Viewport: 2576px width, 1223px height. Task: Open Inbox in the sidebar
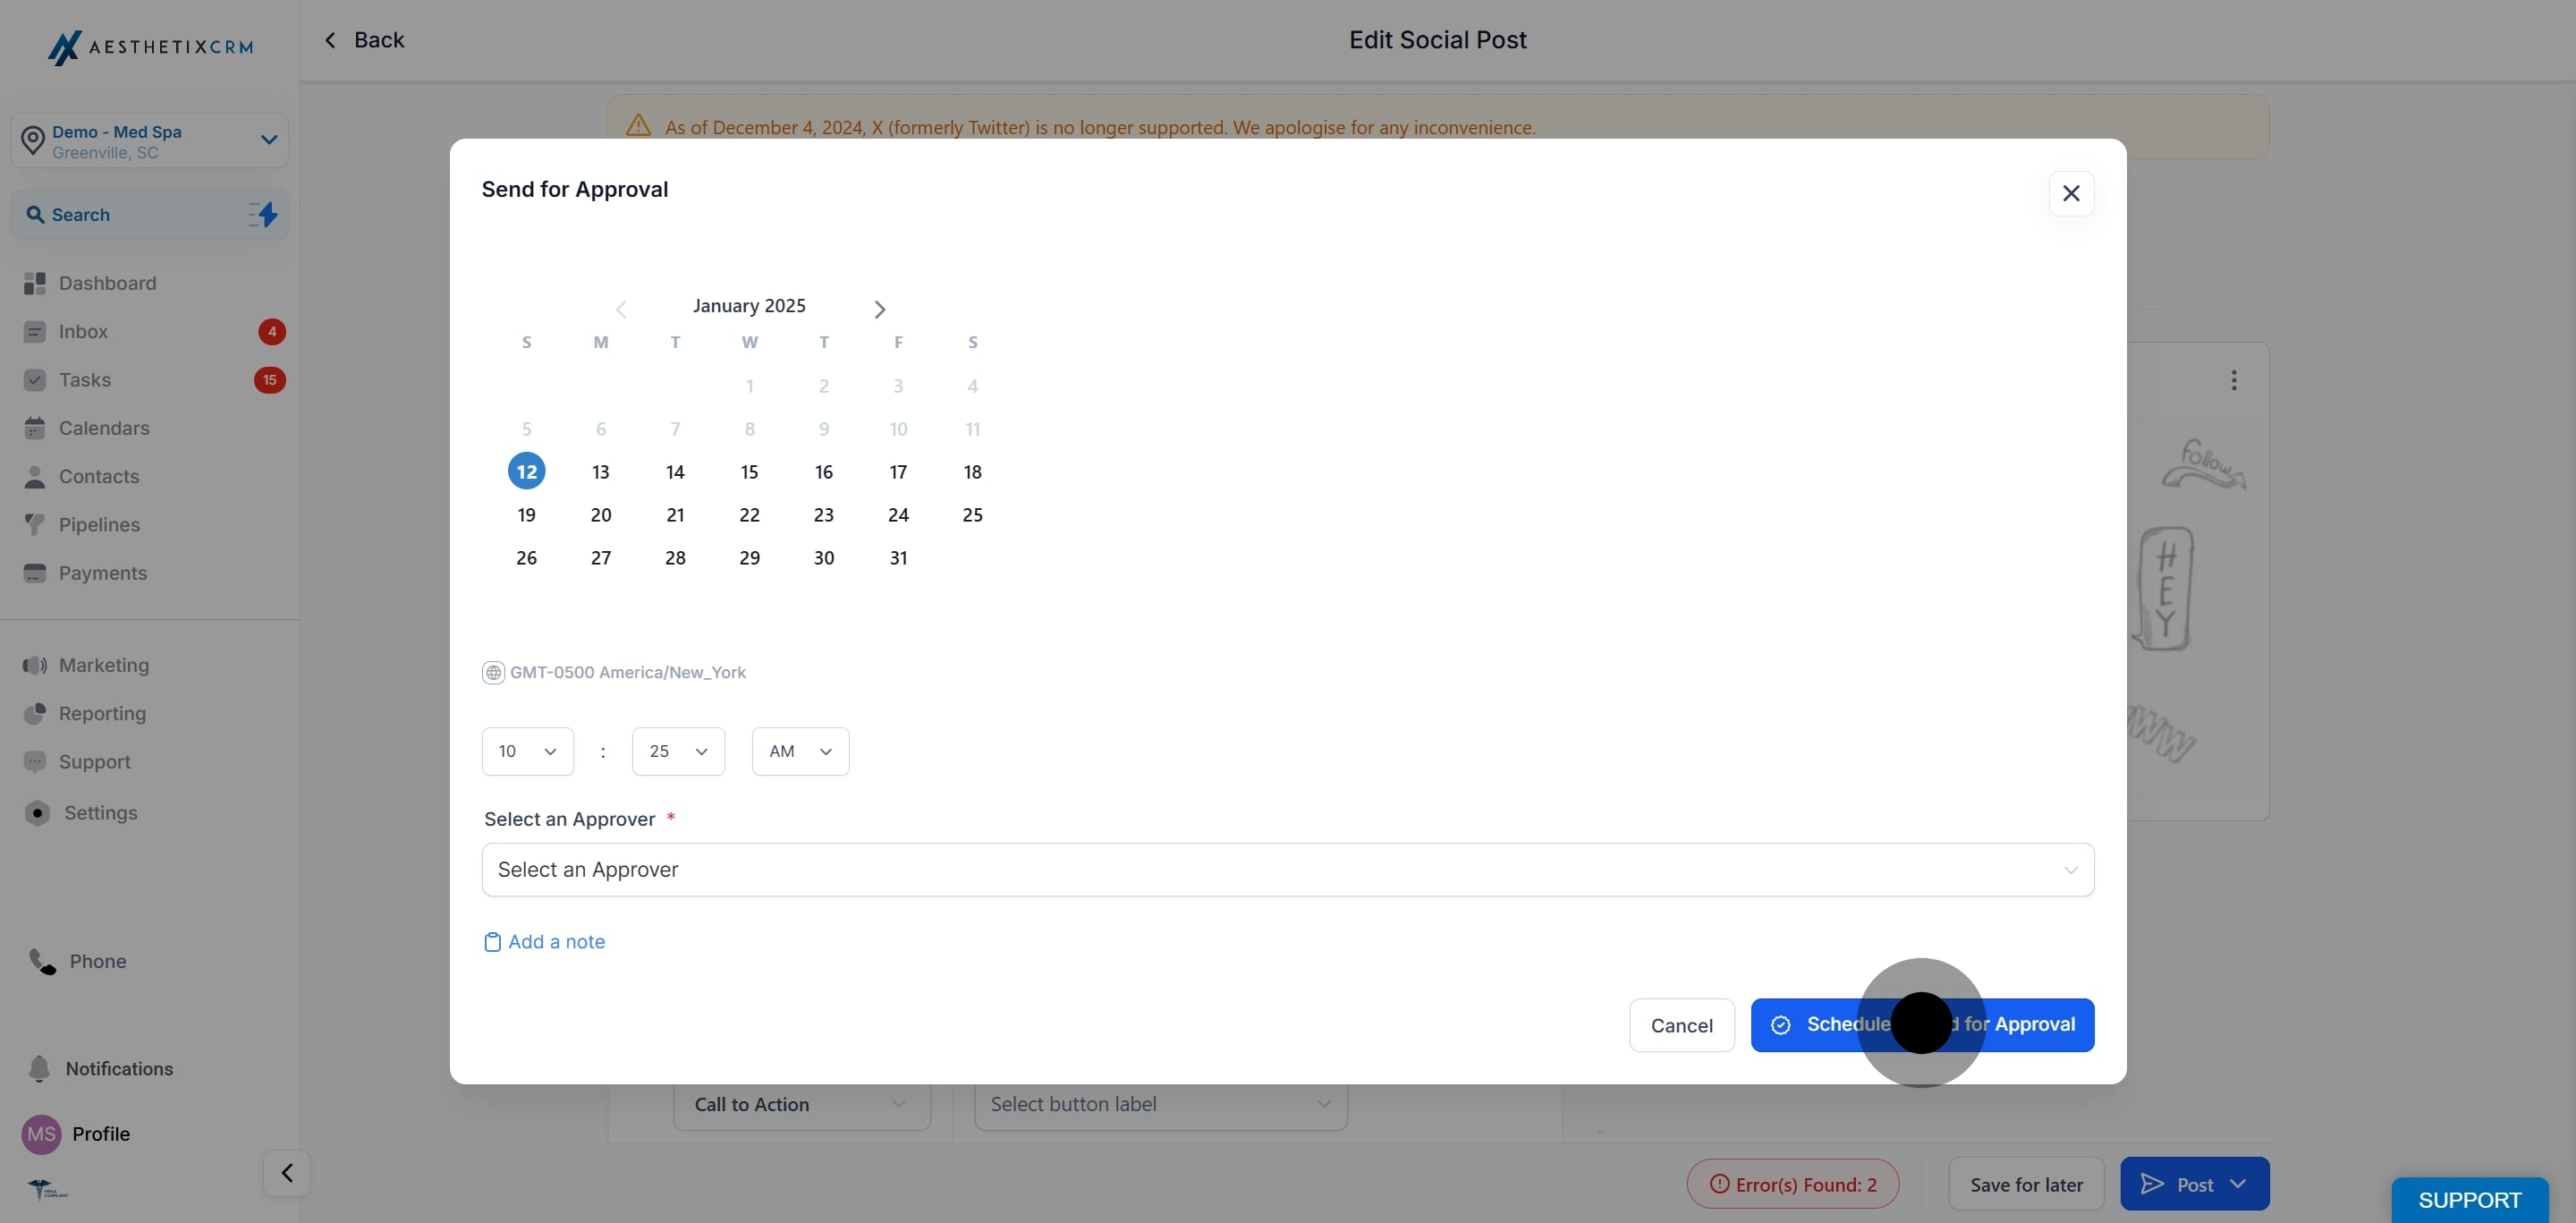(x=83, y=331)
